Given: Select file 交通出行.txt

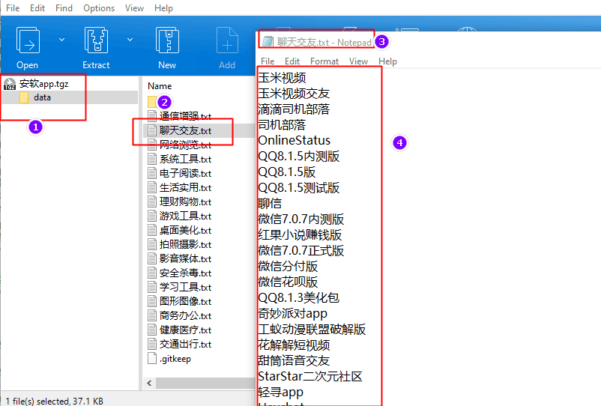Looking at the screenshot, I should click(185, 344).
